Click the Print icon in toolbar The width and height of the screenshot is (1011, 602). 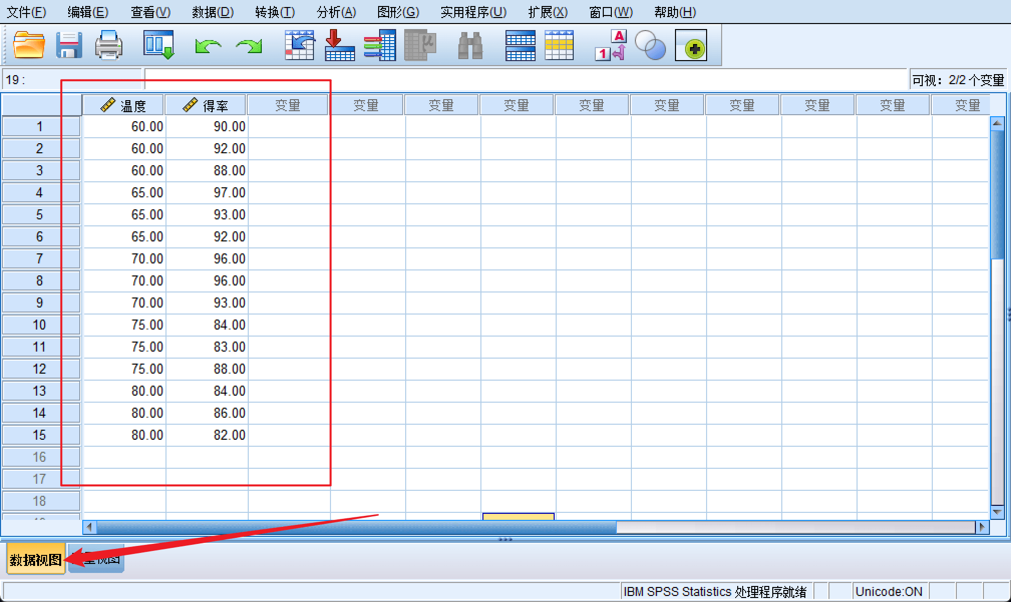[109, 46]
